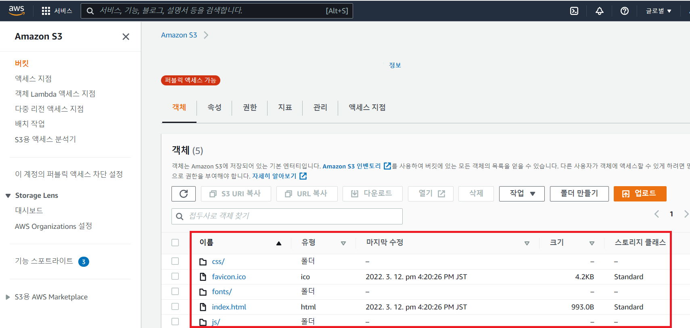690x328 pixels.
Task: Open the 서비스 grid menu icon
Action: pos(46,11)
